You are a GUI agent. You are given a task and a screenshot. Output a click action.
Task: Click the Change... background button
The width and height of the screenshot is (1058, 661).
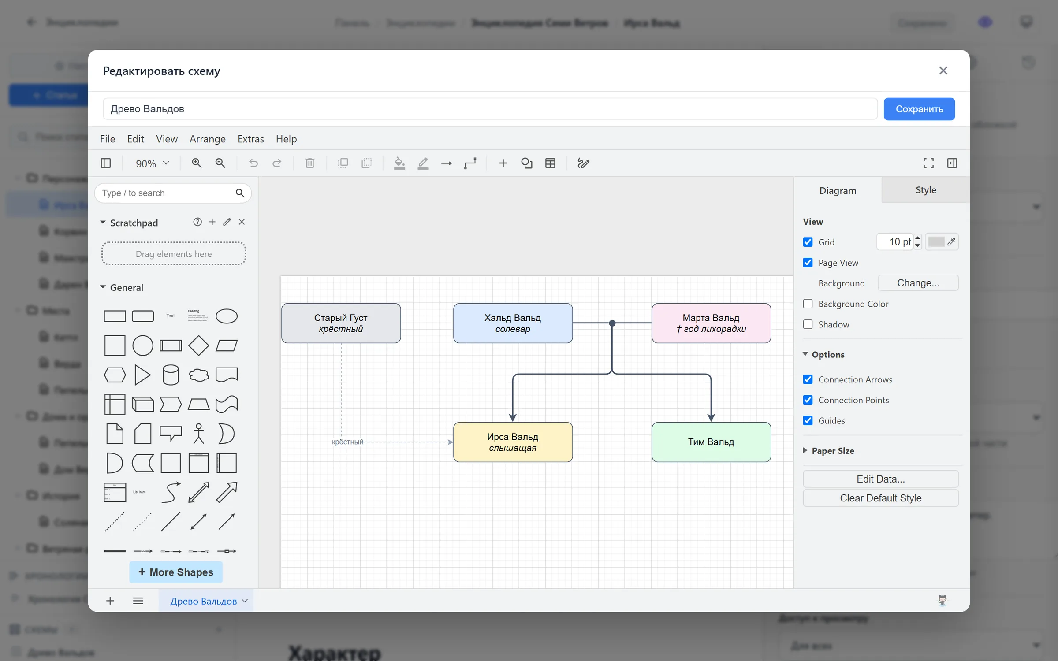tap(918, 283)
